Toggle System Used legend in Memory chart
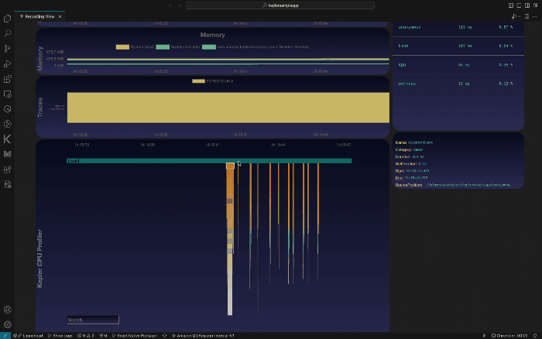The image size is (542, 339). 134,47
